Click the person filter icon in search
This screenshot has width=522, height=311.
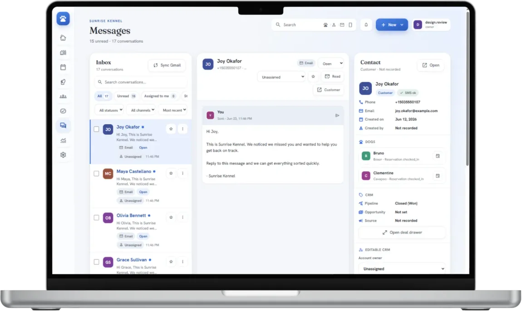(x=334, y=25)
